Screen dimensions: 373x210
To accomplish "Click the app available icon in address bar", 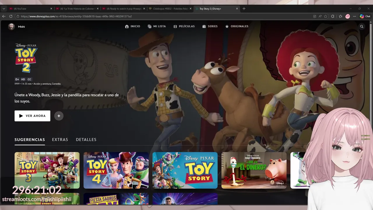I will pyautogui.click(x=314, y=16).
